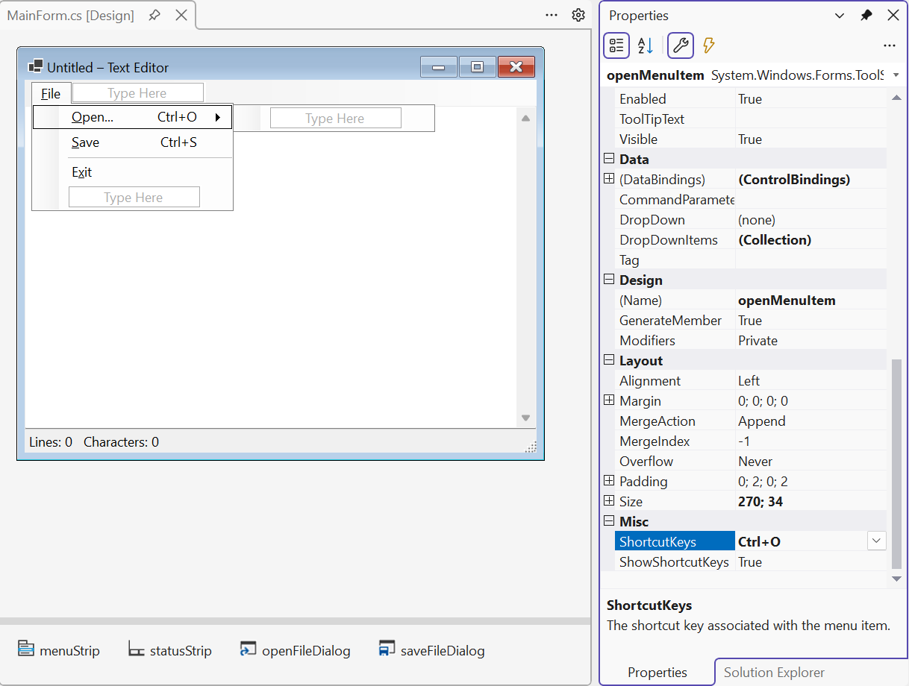Viewport: 909px width, 686px height.
Task: Open the ShortcutKeys Ctrl+O dropdown
Action: 877,541
